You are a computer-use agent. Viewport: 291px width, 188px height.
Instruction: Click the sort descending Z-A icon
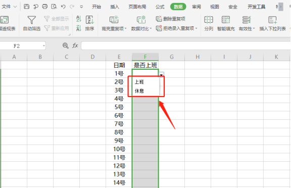79,28
